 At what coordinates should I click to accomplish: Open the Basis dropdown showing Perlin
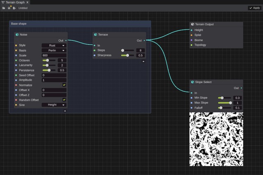(x=54, y=51)
